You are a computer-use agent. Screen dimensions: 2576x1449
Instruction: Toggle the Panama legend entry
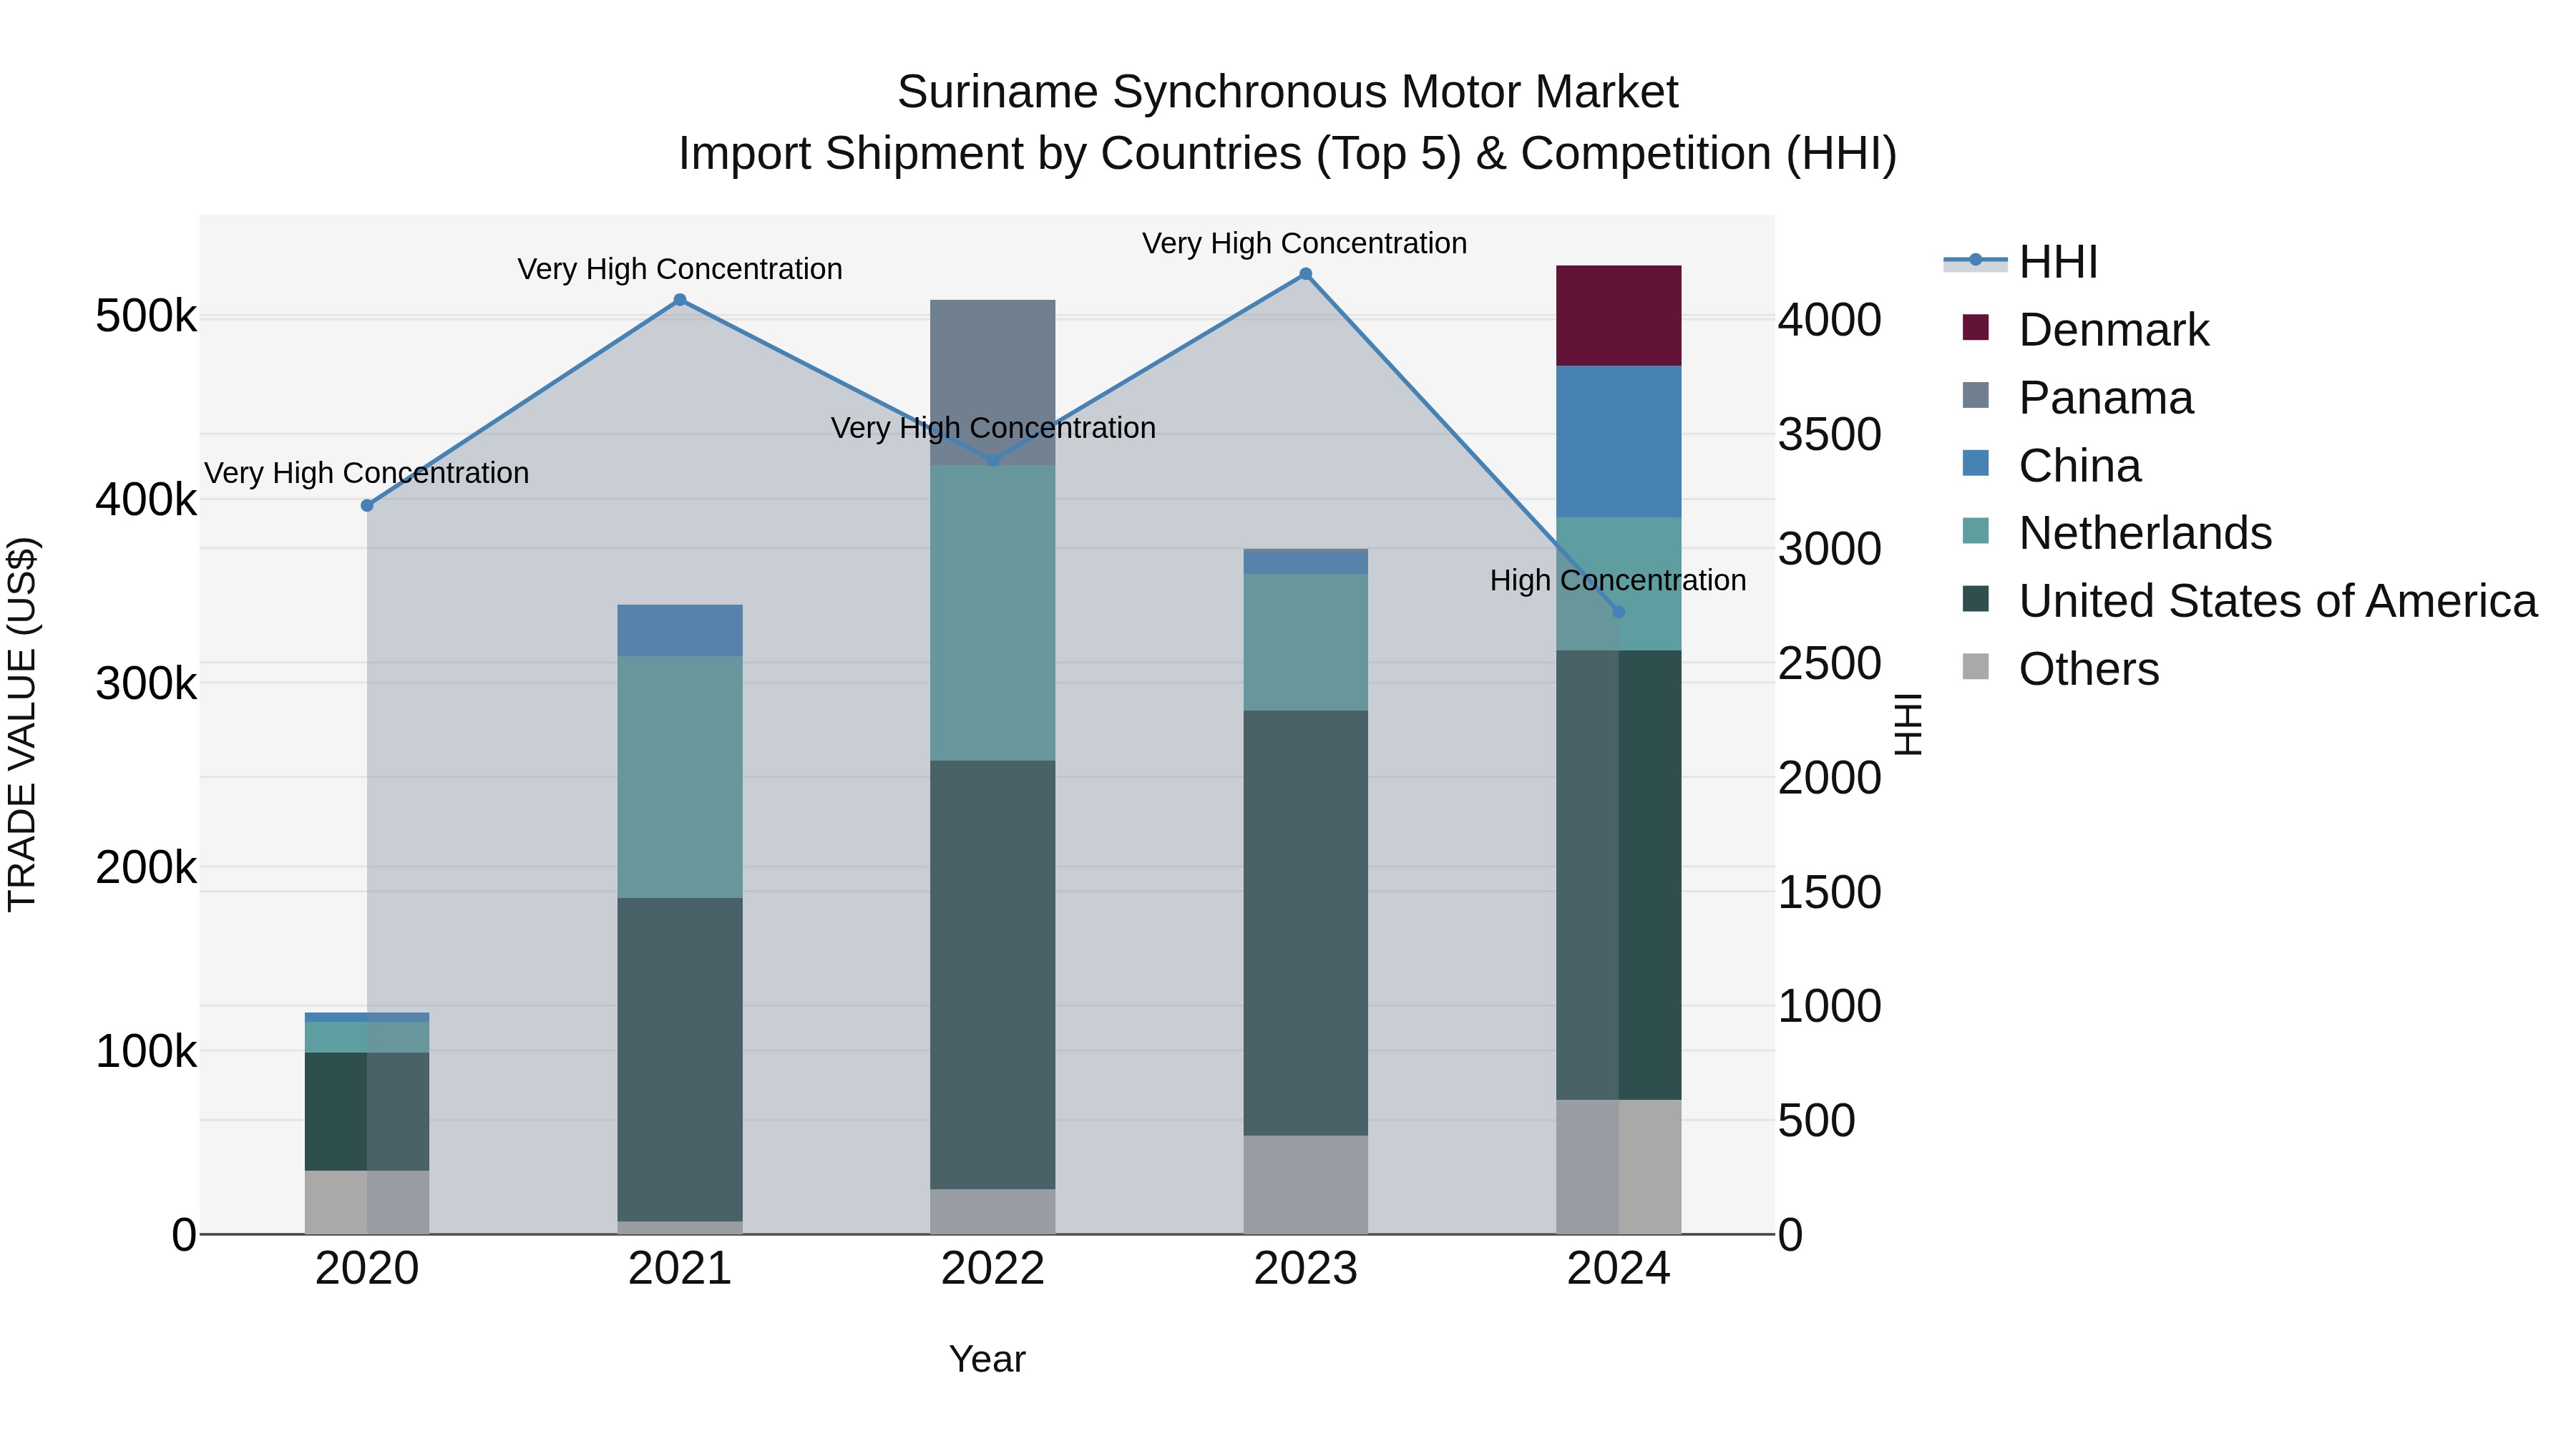2077,398
